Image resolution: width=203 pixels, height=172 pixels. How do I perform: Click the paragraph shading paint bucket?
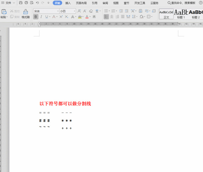click(142, 17)
